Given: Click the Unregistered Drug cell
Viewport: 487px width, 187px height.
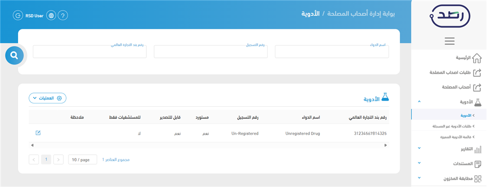Looking at the screenshot, I should (x=302, y=134).
